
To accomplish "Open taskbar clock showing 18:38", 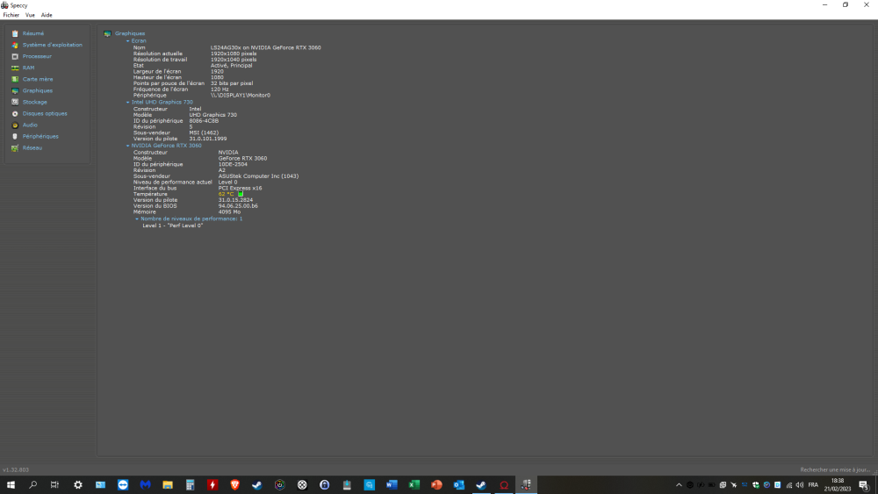I will (837, 484).
